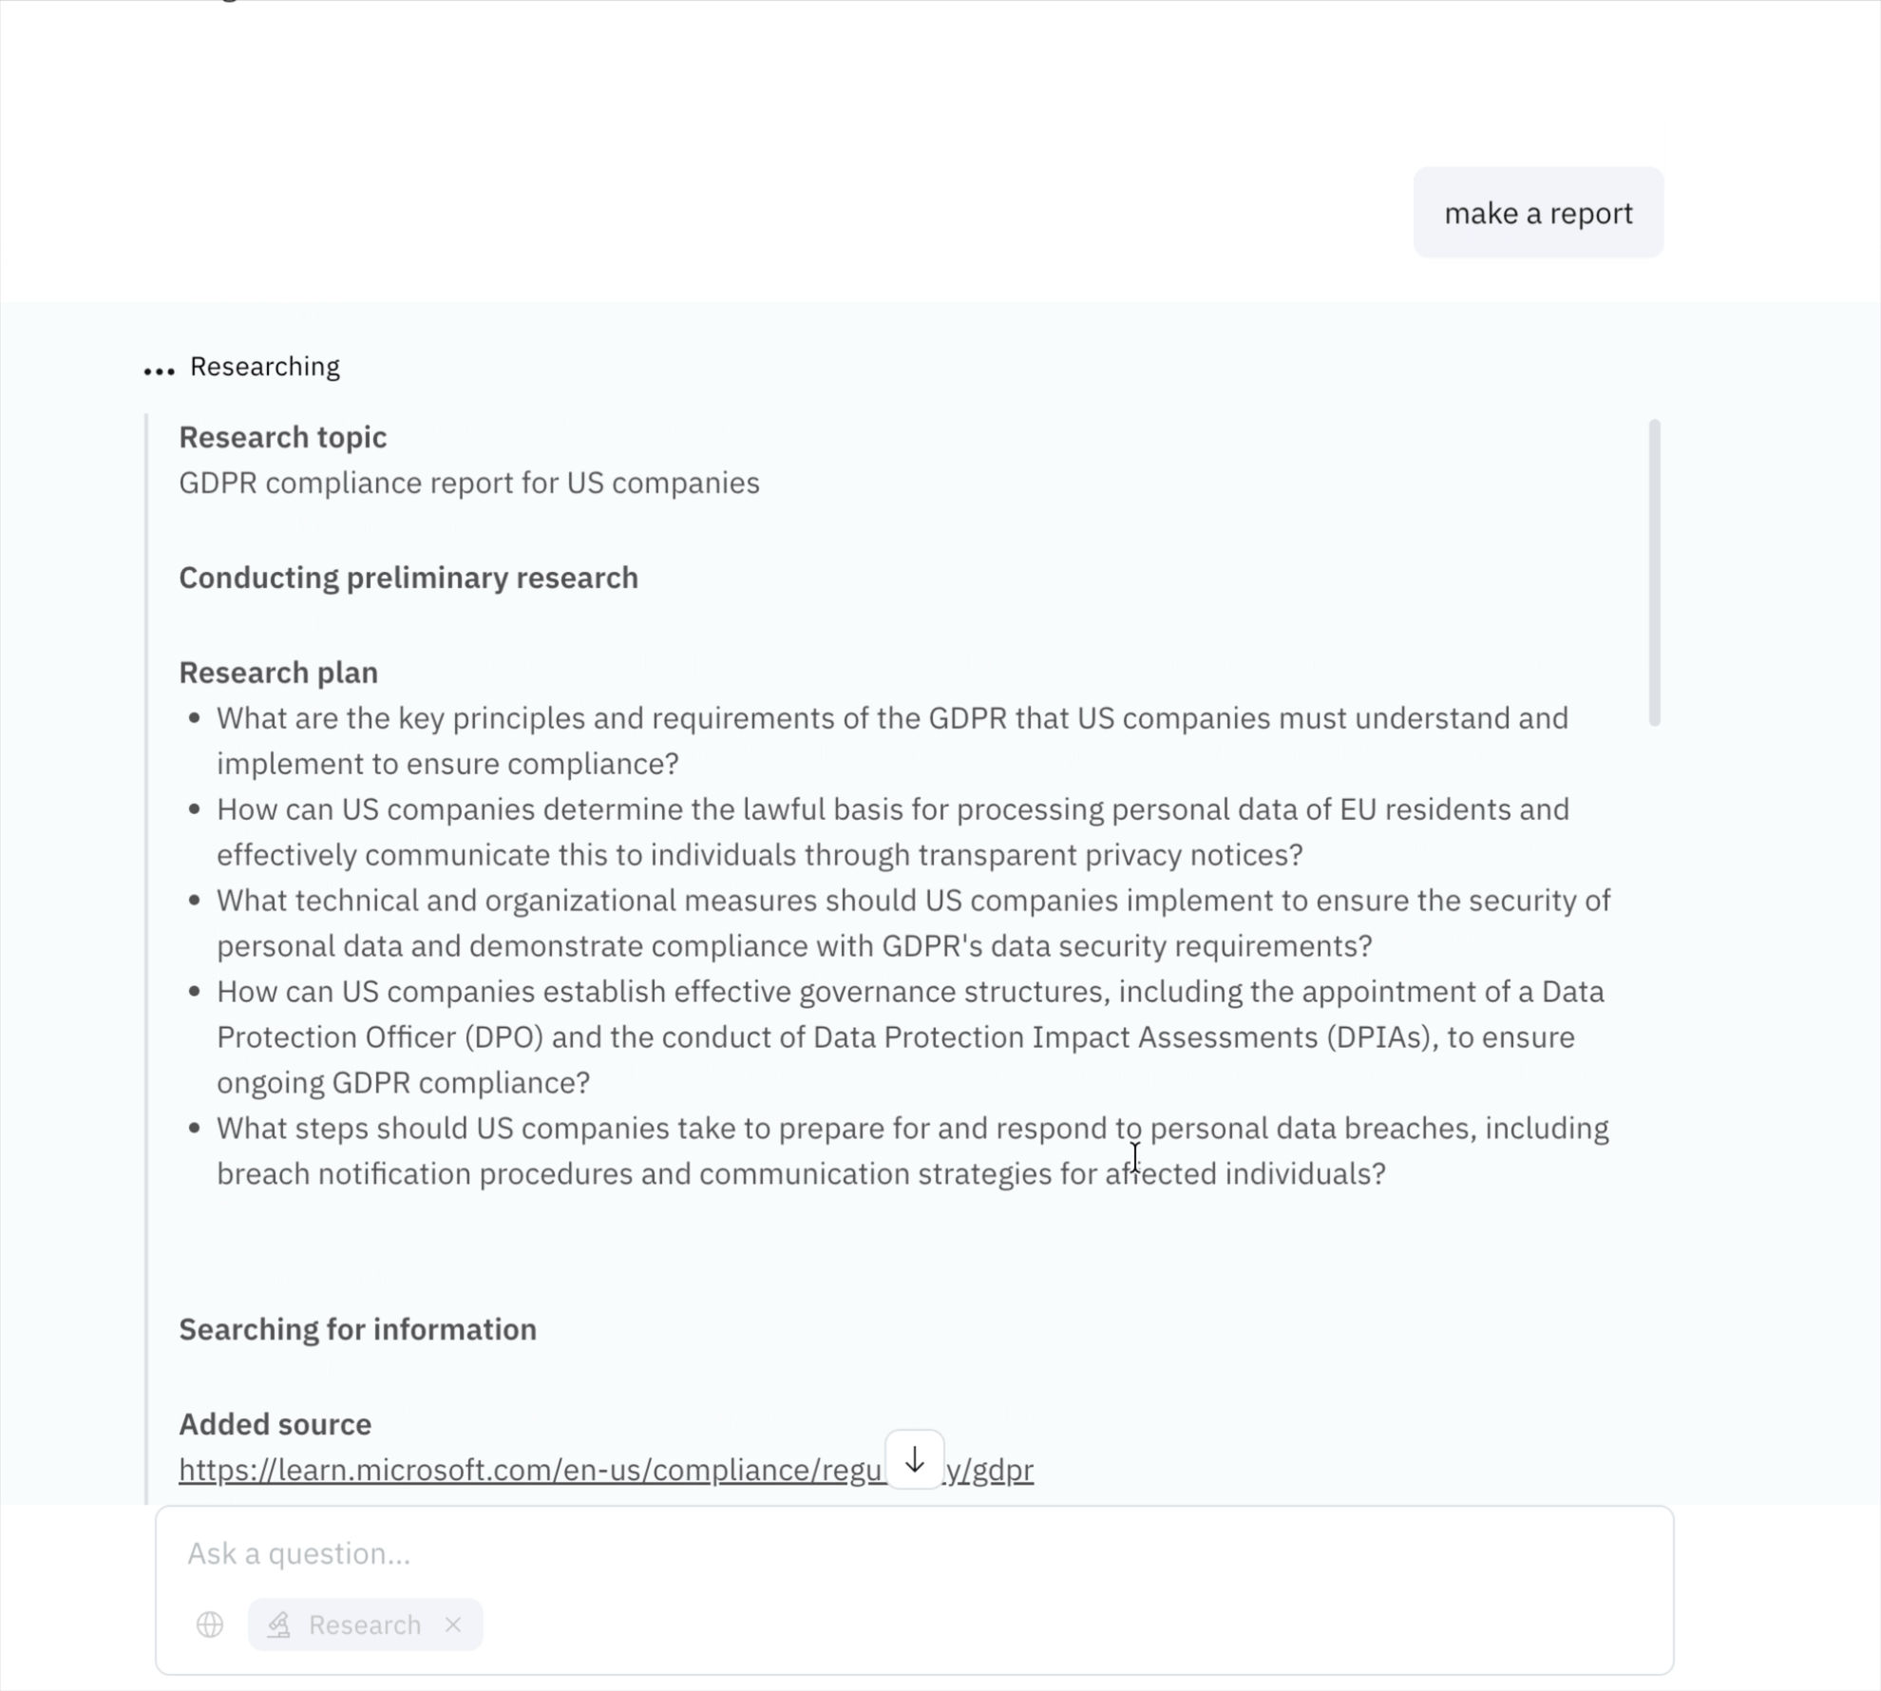This screenshot has width=1881, height=1691.
Task: Click the Searching for information heading
Action: (358, 1329)
